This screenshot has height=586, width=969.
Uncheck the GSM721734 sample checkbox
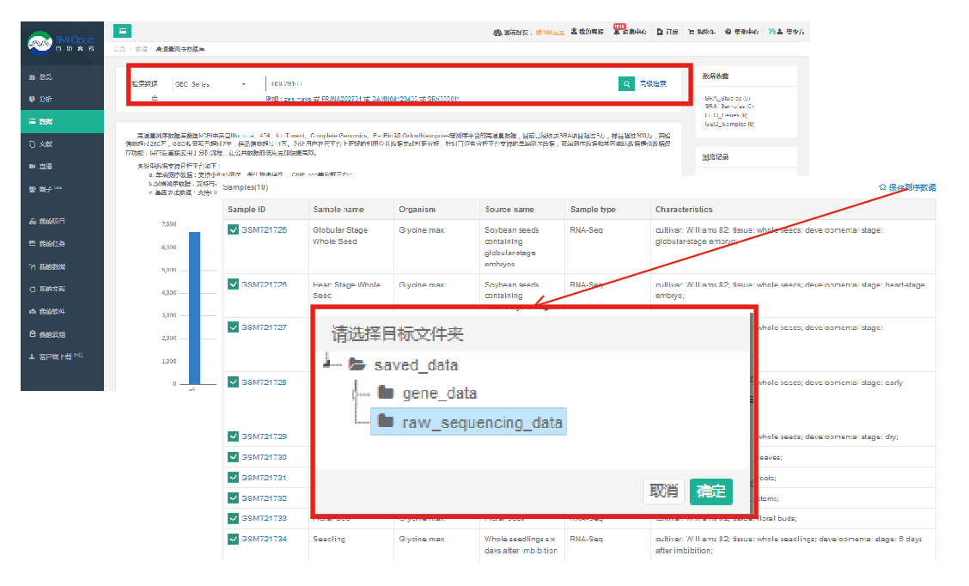(x=233, y=539)
